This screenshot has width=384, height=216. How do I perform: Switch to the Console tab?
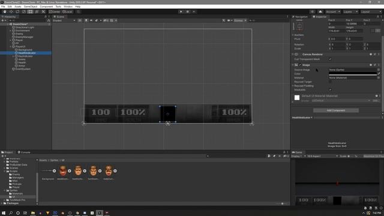tap(24, 152)
